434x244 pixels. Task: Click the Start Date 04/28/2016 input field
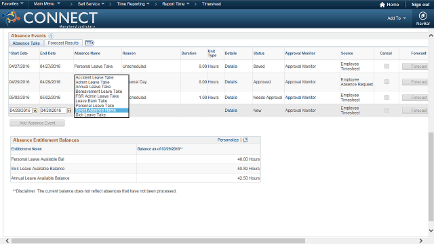20,110
